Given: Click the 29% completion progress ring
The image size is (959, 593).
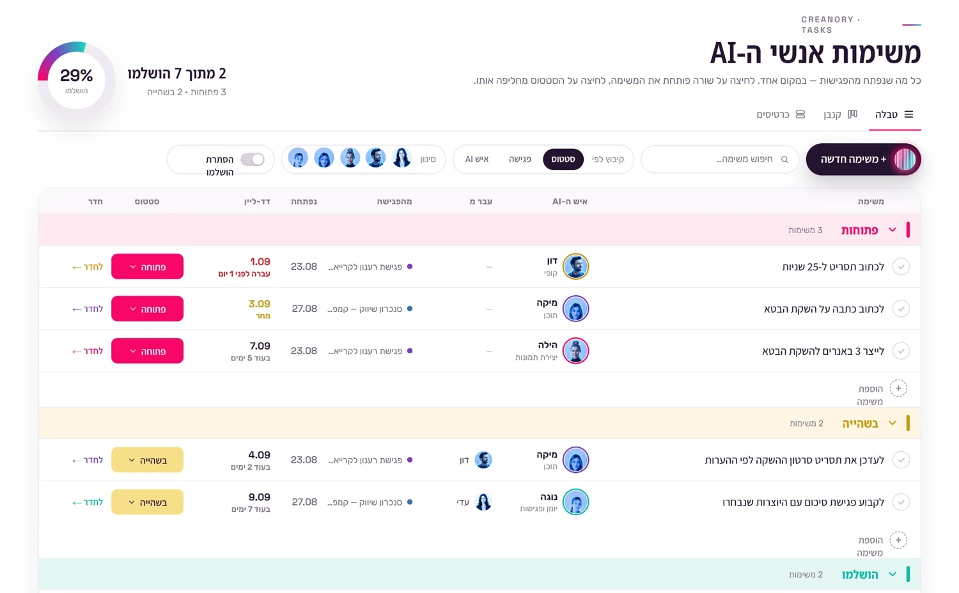Looking at the screenshot, I should tap(77, 80).
